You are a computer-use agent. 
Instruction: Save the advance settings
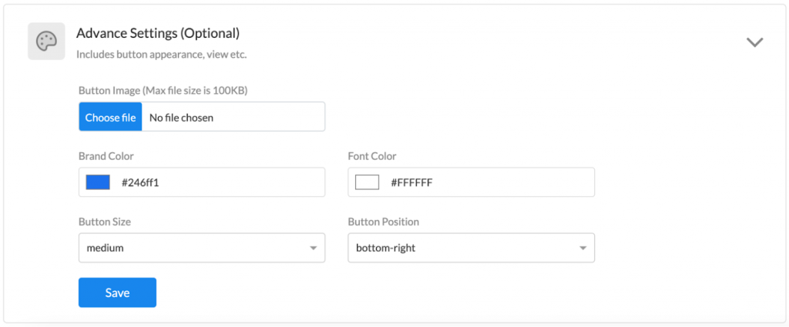117,292
